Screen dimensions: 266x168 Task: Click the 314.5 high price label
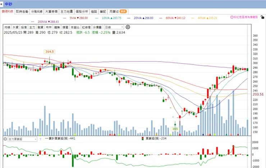click(x=50, y=52)
